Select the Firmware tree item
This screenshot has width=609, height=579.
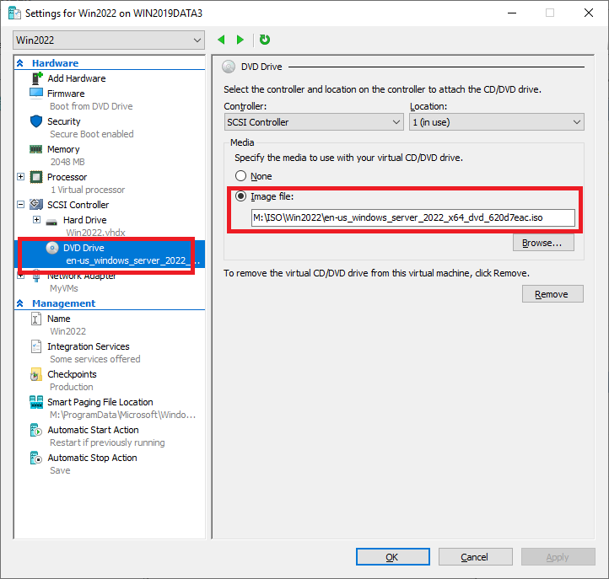66,94
